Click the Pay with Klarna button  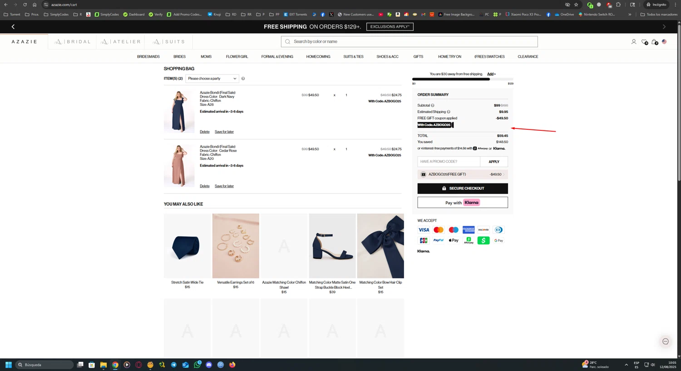point(463,203)
